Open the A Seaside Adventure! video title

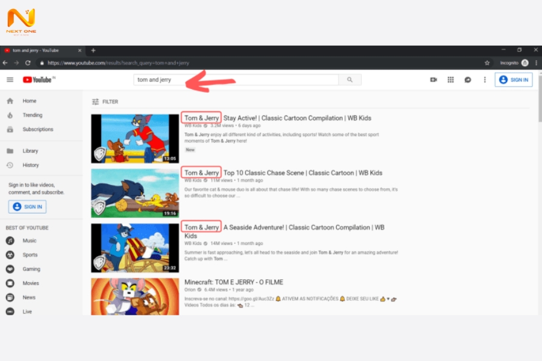(x=284, y=232)
